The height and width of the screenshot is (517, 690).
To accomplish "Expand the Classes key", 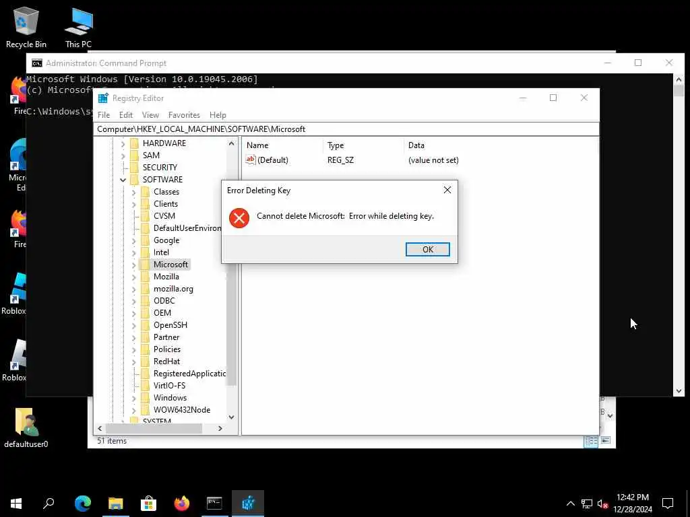I will pos(134,192).
